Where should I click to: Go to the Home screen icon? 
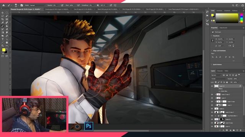pos(3,5)
